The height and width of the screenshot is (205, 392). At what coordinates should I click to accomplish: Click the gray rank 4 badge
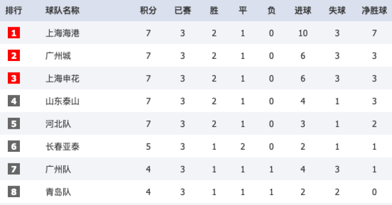(14, 101)
